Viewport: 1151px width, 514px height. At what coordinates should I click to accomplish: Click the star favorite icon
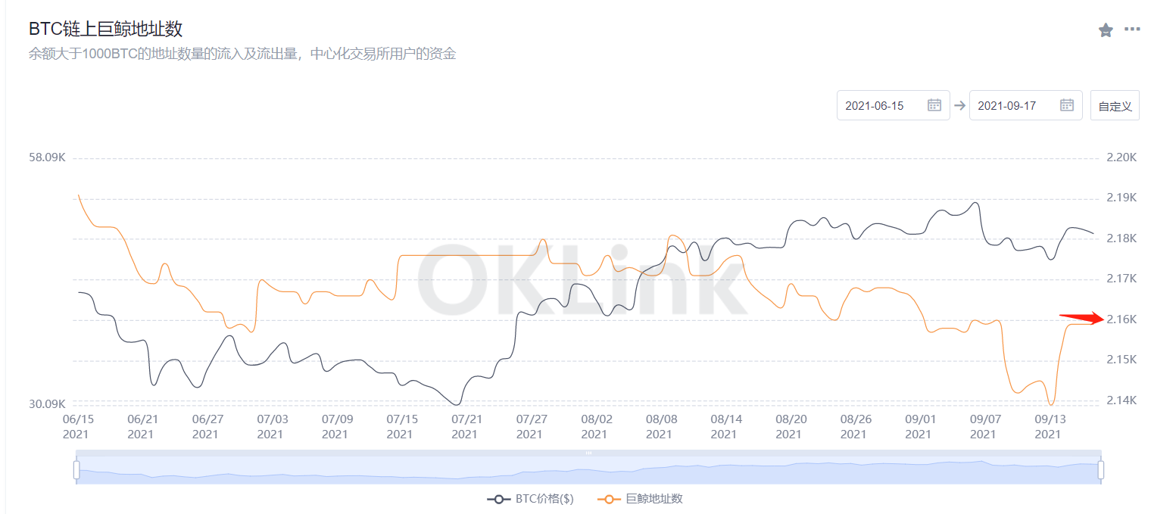click(x=1106, y=30)
